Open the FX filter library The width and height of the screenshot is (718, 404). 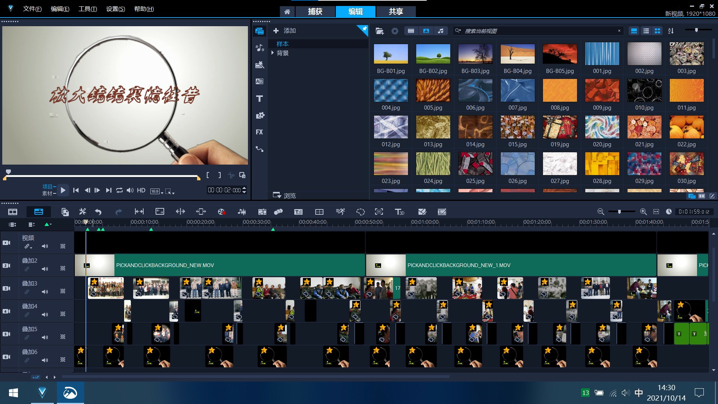point(260,132)
